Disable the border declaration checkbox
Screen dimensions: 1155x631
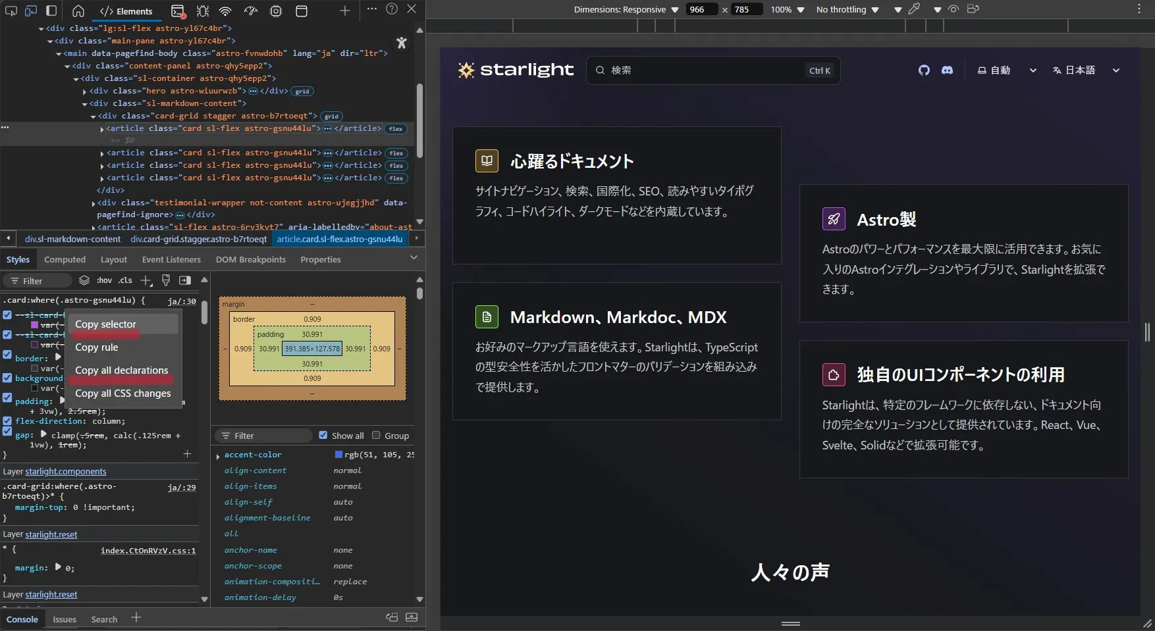coord(7,354)
